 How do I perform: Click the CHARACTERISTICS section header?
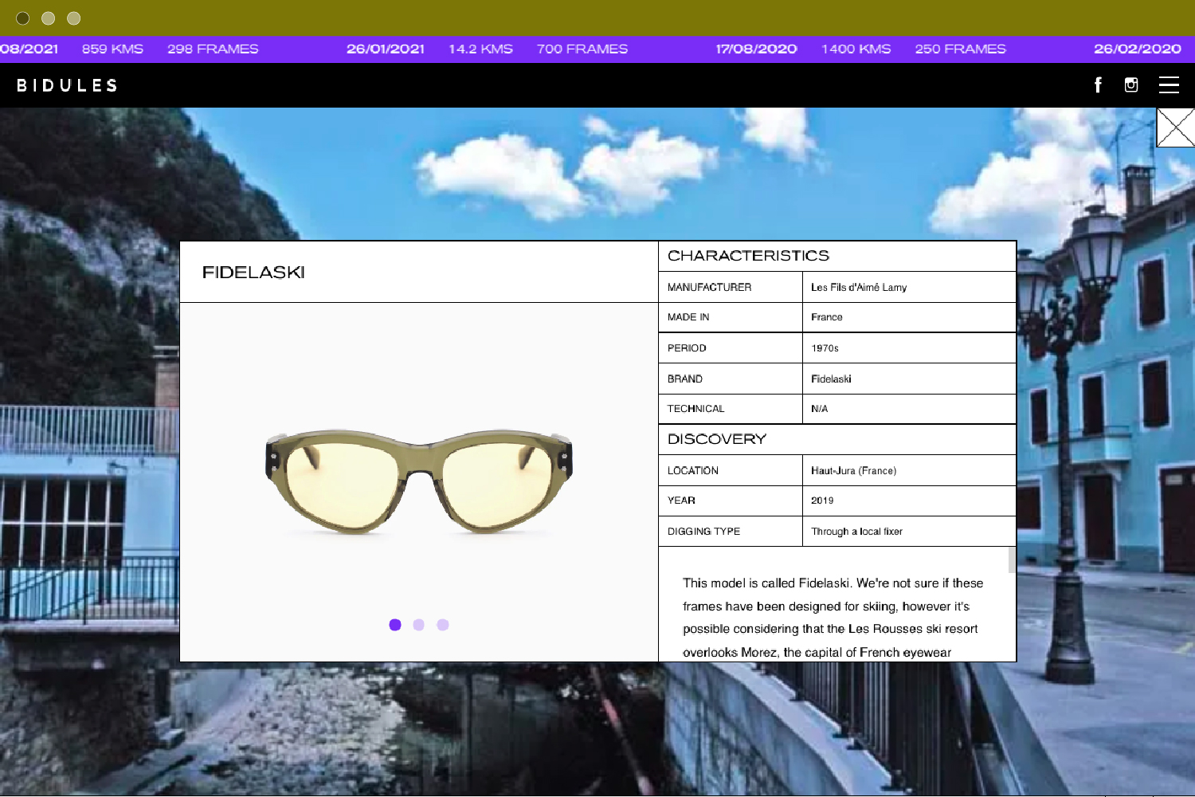748,256
